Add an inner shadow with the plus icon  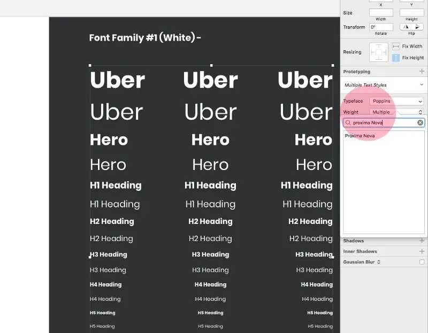422,251
